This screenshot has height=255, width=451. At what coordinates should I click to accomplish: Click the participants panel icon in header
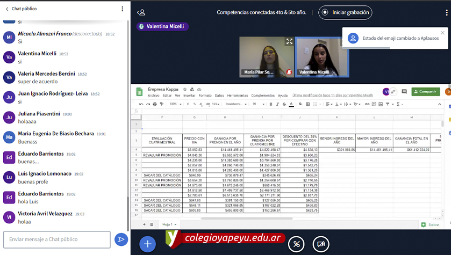pyautogui.click(x=141, y=12)
